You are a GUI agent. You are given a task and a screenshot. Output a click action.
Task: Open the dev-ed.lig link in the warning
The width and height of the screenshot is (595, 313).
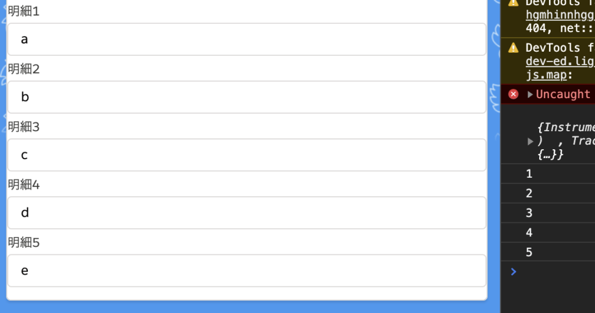pyautogui.click(x=560, y=61)
